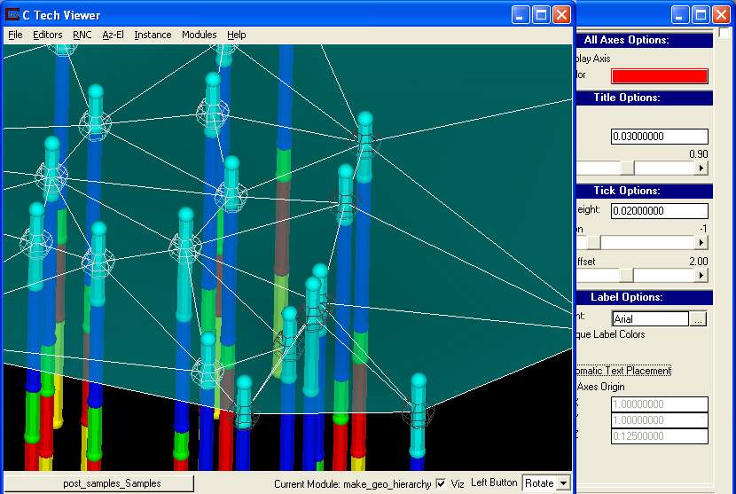Minimize the C Tech Viewer window
Image resolution: width=736 pixels, height=494 pixels.
click(521, 15)
